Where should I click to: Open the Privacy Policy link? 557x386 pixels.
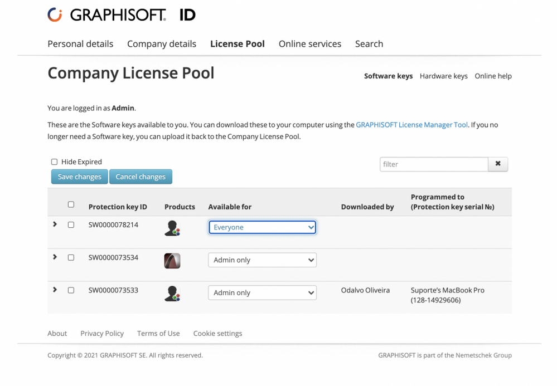pos(102,334)
